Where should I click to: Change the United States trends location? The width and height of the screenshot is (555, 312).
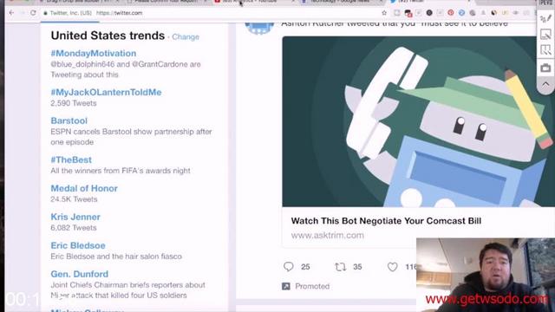pos(186,36)
